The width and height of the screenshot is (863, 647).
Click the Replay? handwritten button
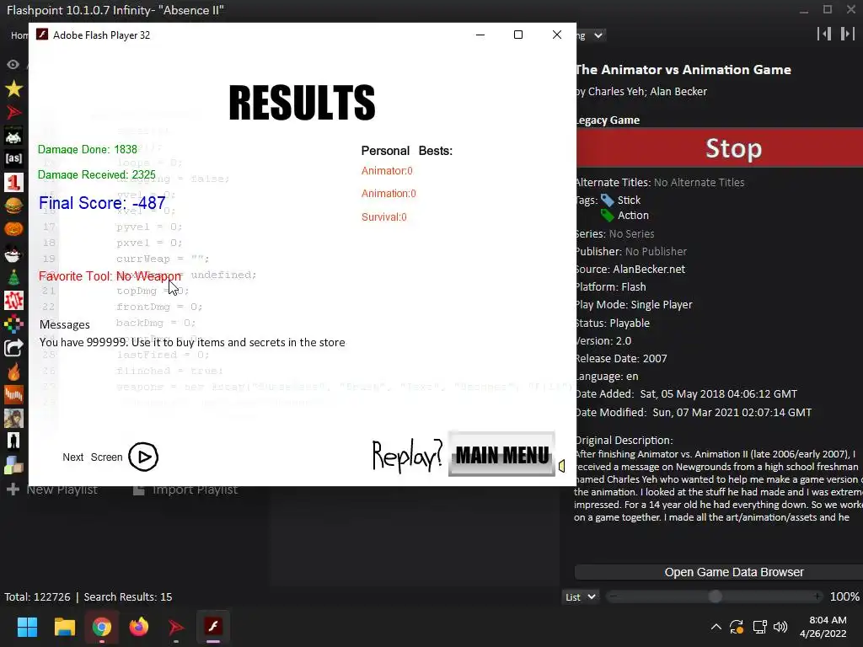click(x=407, y=456)
